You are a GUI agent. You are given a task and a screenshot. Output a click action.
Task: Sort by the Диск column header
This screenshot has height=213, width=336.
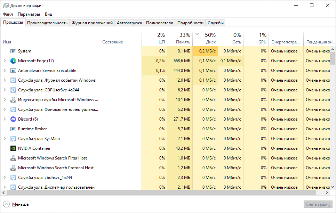click(x=205, y=39)
